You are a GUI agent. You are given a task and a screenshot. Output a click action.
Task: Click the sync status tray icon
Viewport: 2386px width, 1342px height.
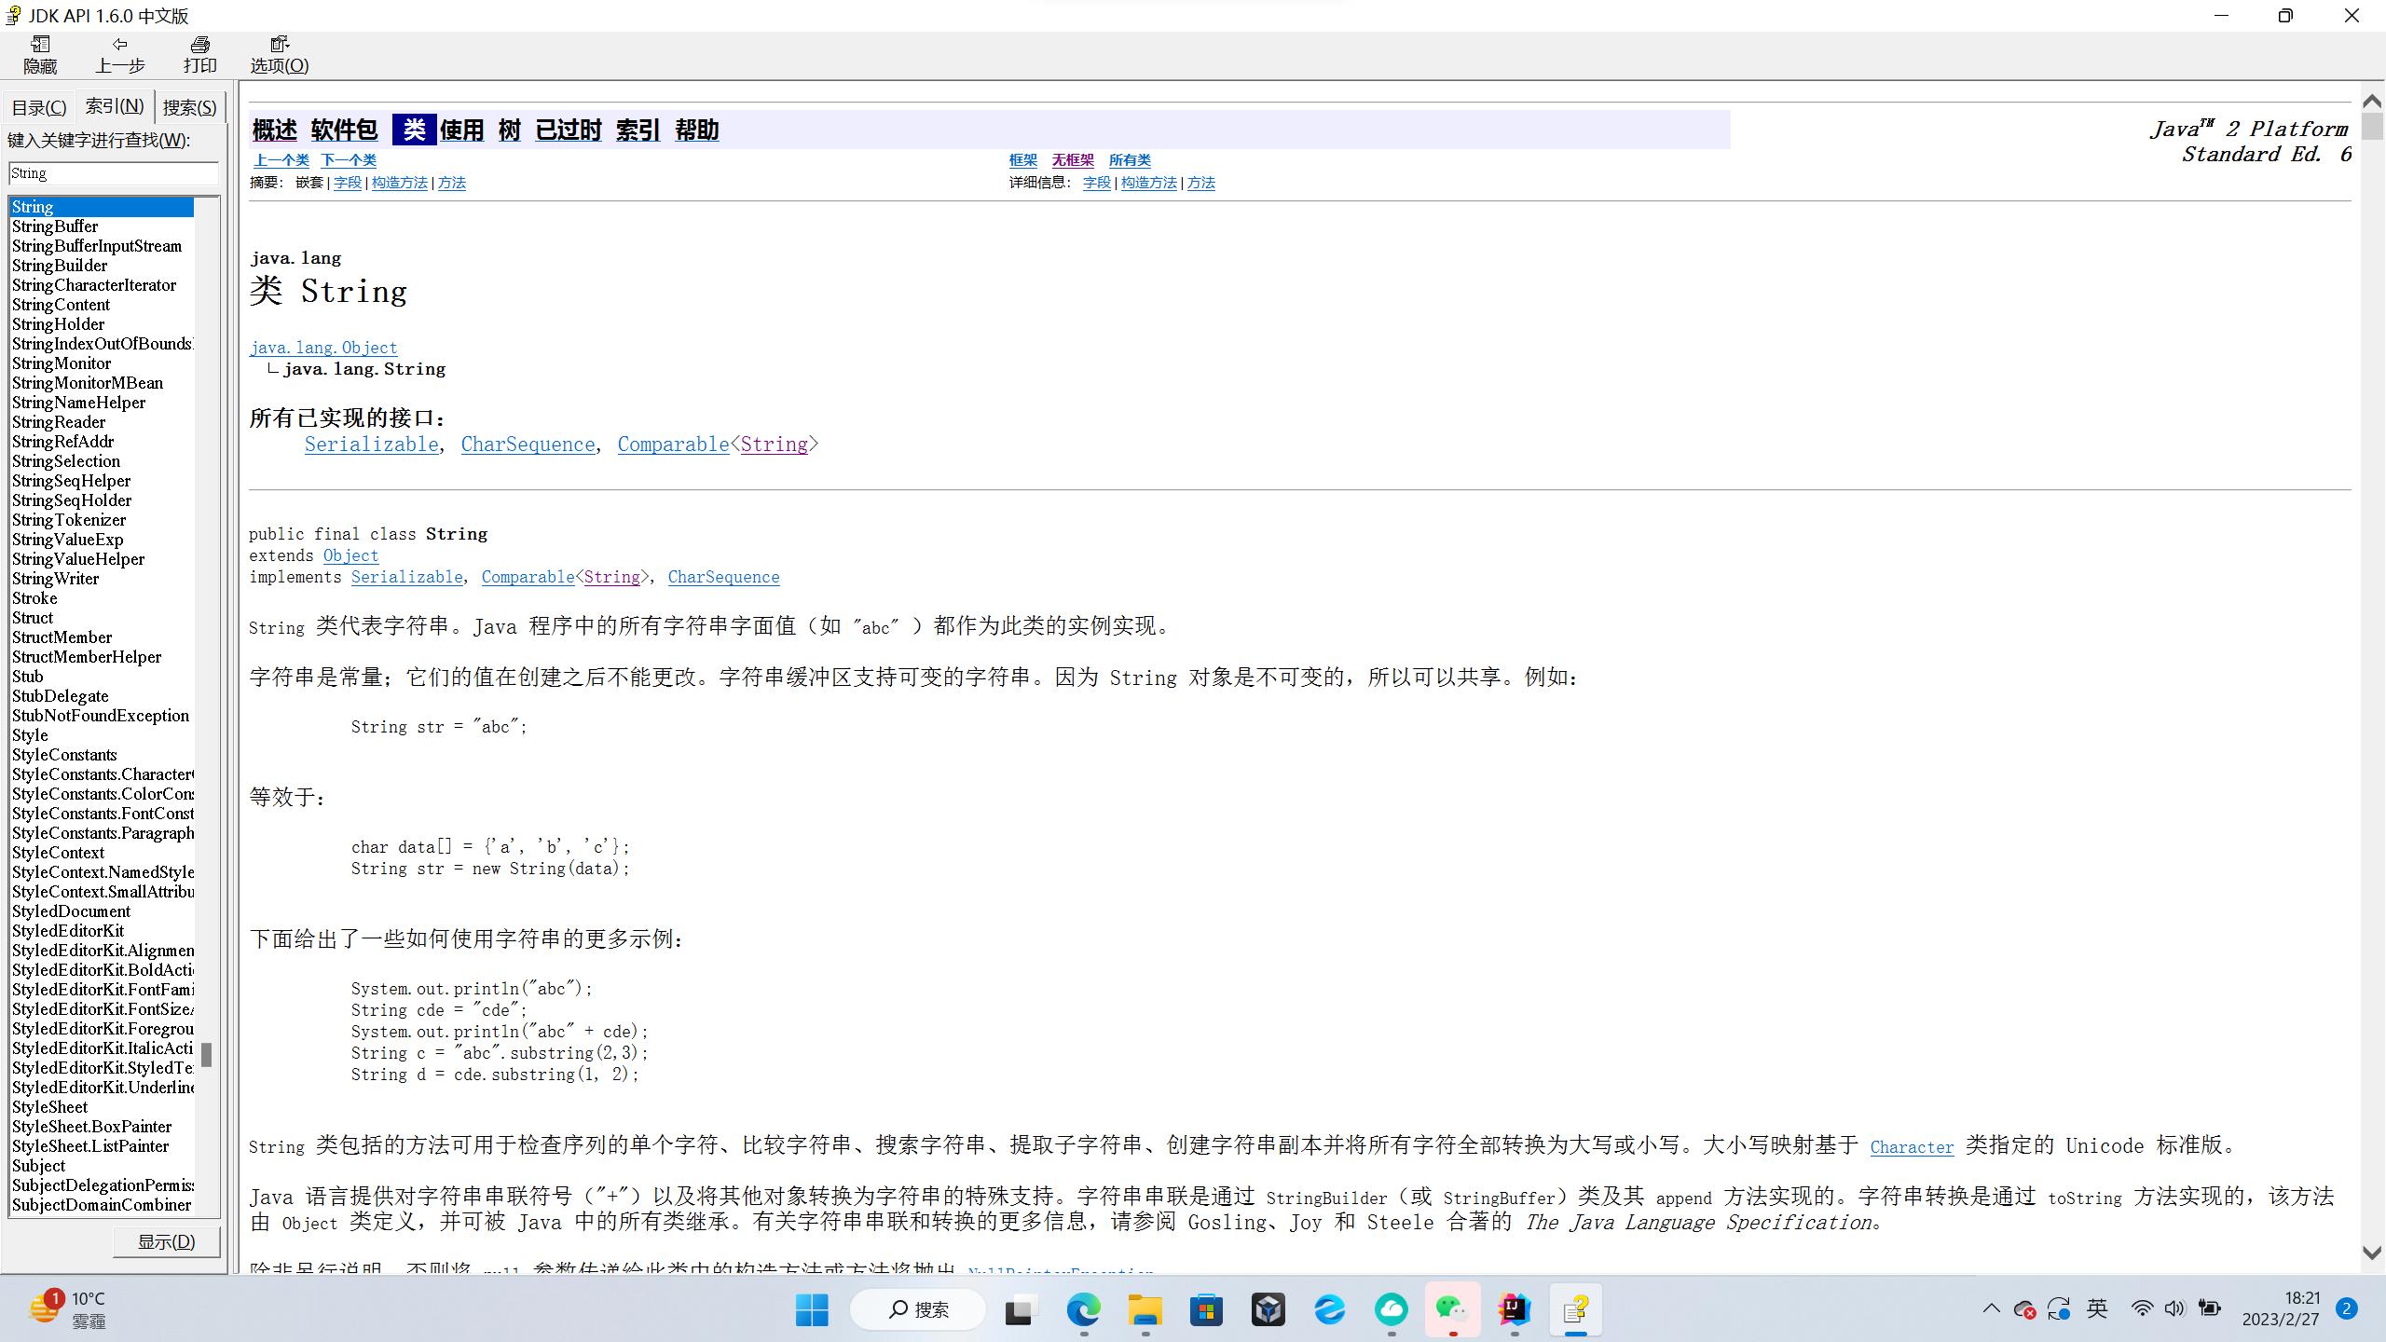2058,1308
